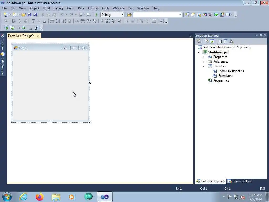Open the Find combo box dropdown arrow
Image resolution: width=269 pixels, height=202 pixels.
click(x=180, y=15)
